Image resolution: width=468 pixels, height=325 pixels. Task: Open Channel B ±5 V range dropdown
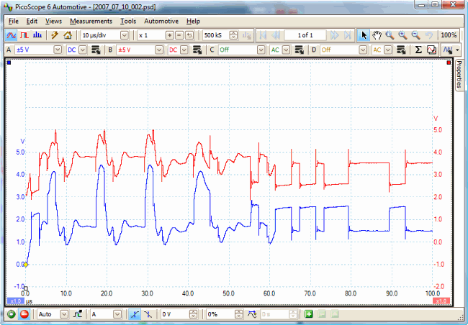(x=159, y=50)
